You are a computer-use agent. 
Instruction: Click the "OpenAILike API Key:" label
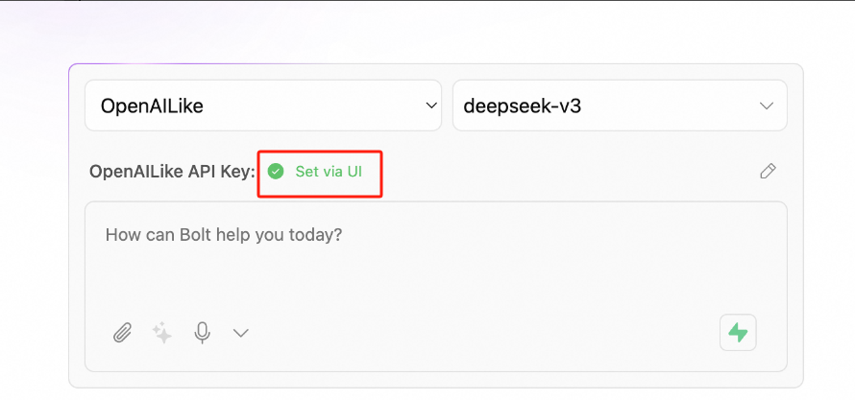pyautogui.click(x=172, y=172)
